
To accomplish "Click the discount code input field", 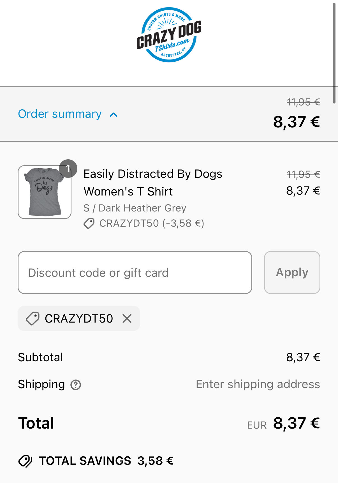I will [135, 272].
